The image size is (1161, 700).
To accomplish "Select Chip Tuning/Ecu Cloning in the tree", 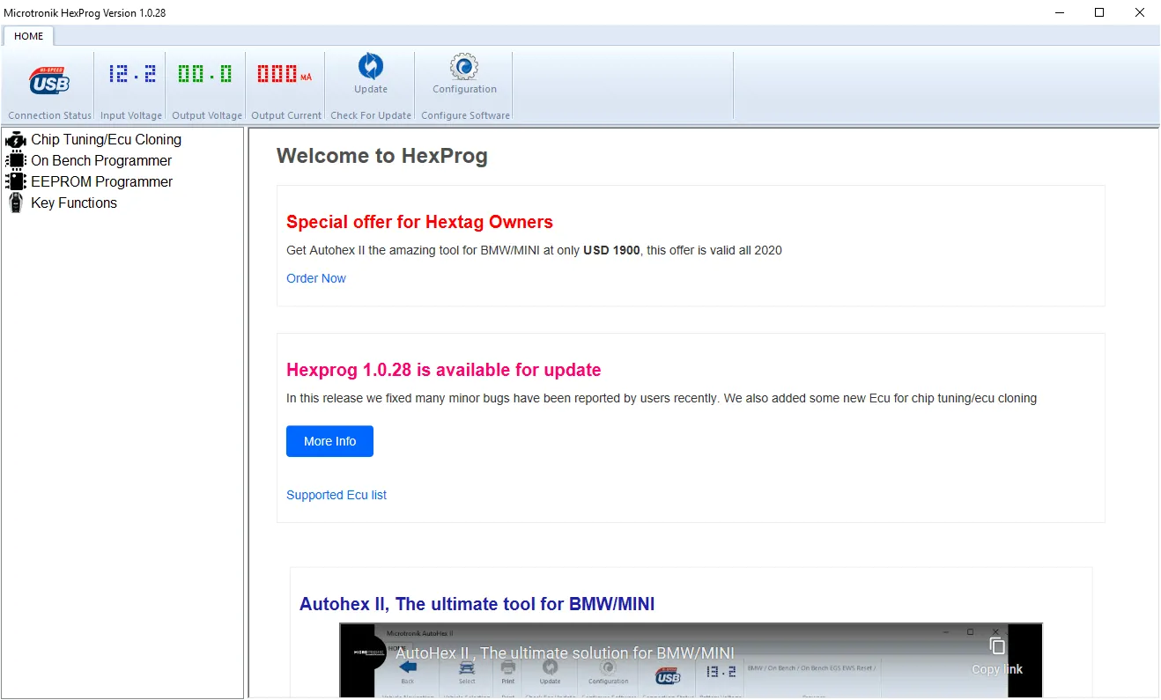I will (106, 139).
